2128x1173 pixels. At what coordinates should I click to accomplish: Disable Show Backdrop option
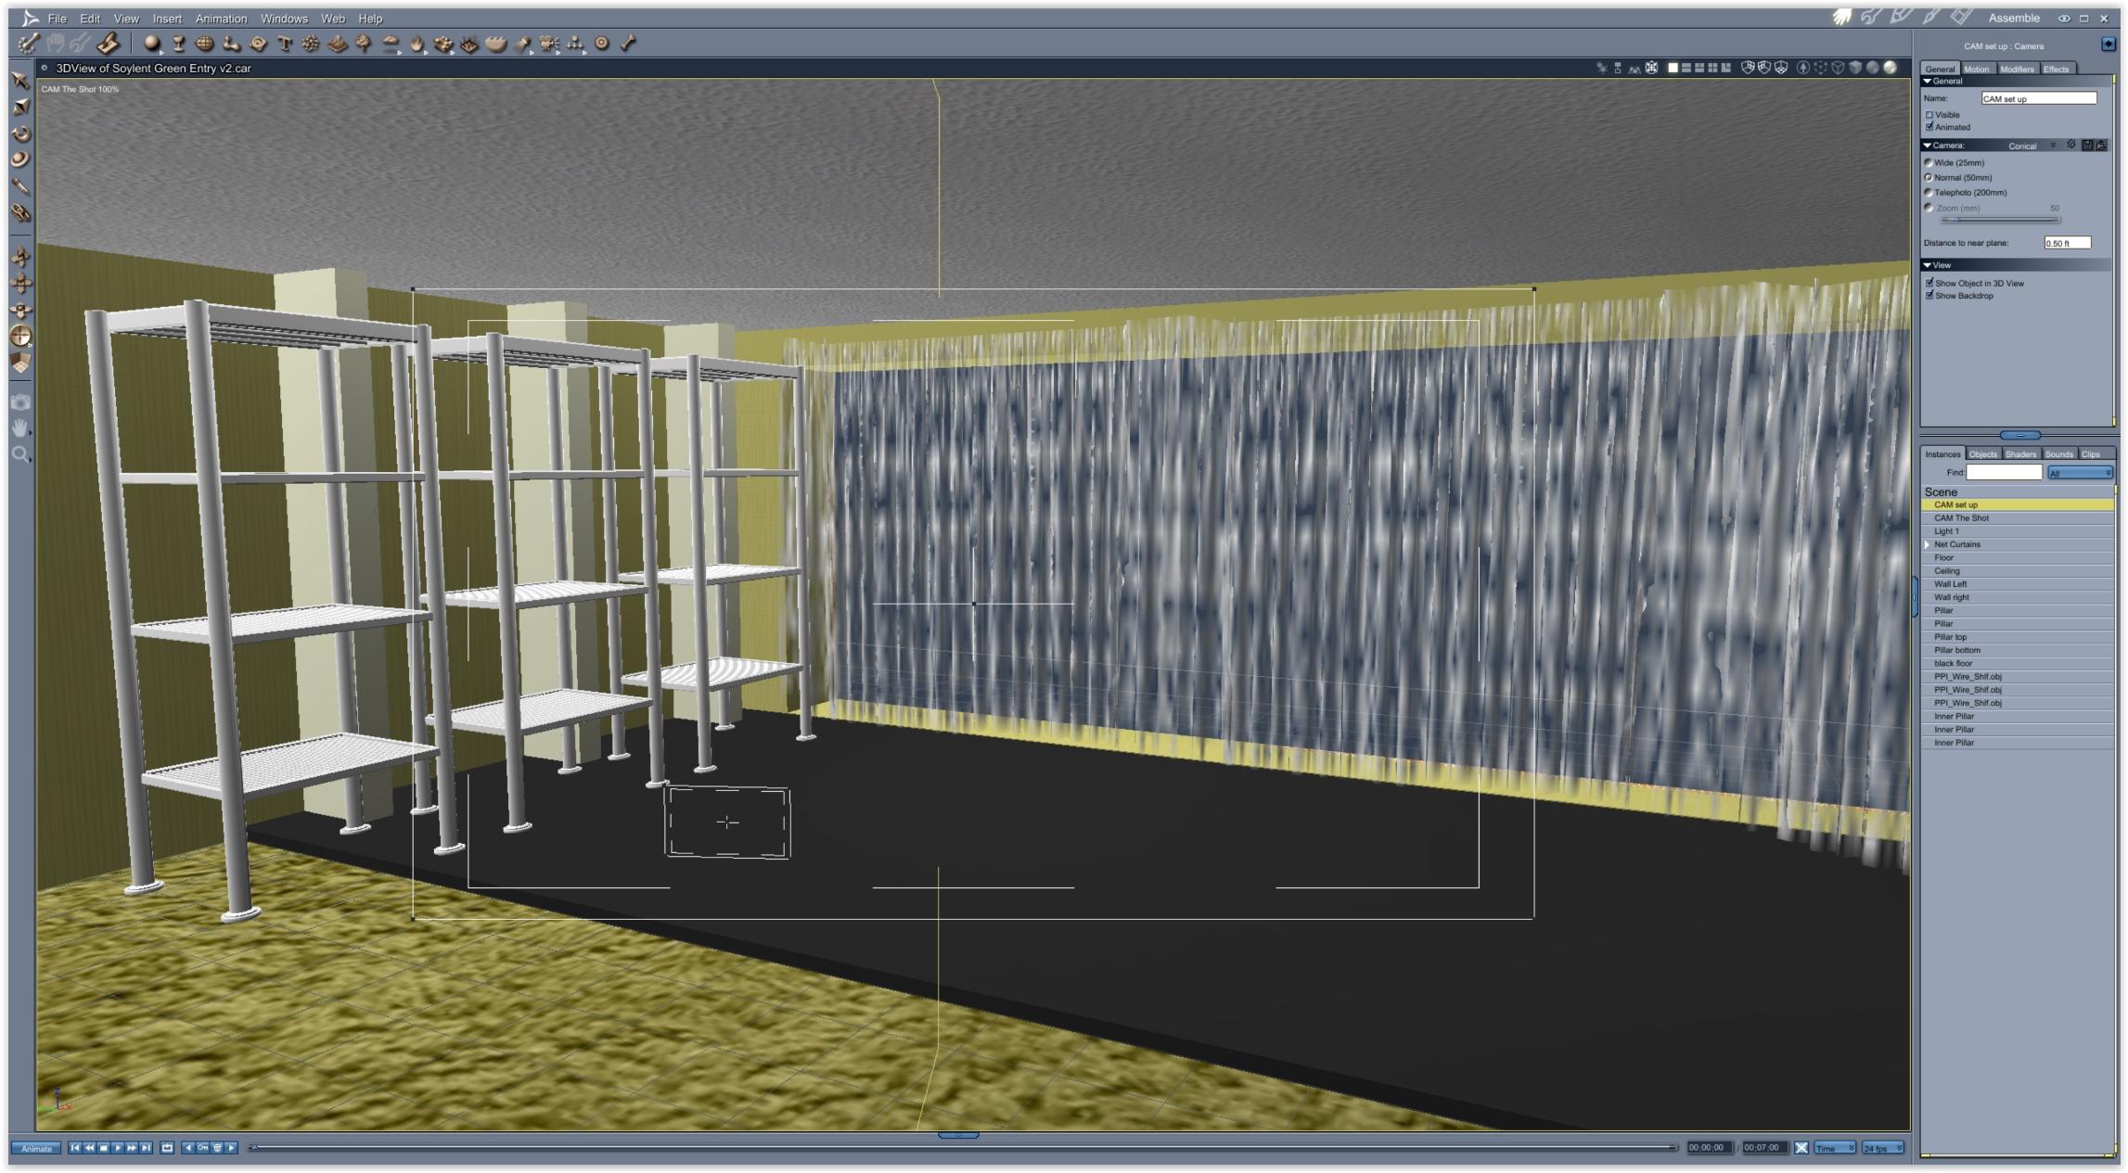(1929, 296)
